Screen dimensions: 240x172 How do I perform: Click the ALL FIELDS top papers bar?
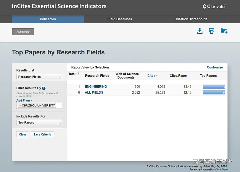[214, 93]
